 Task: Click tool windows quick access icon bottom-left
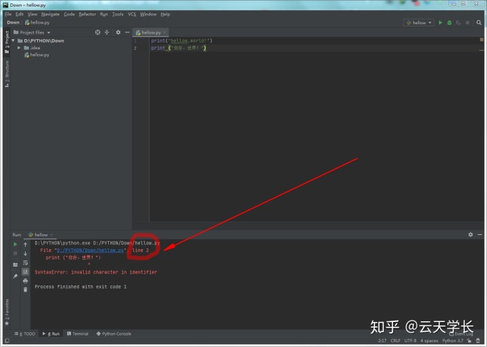(x=7, y=340)
